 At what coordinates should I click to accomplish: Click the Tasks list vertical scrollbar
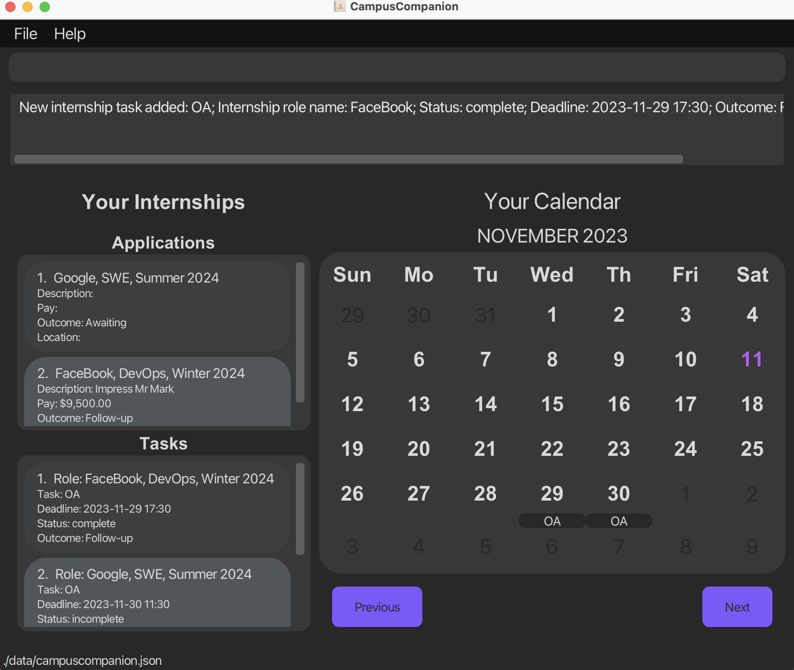click(300, 509)
